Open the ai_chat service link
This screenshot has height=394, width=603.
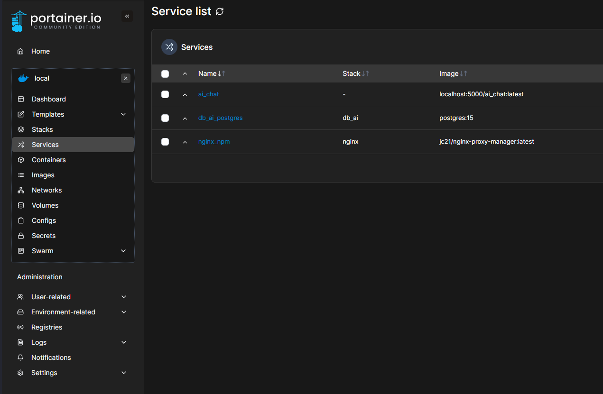click(x=208, y=94)
